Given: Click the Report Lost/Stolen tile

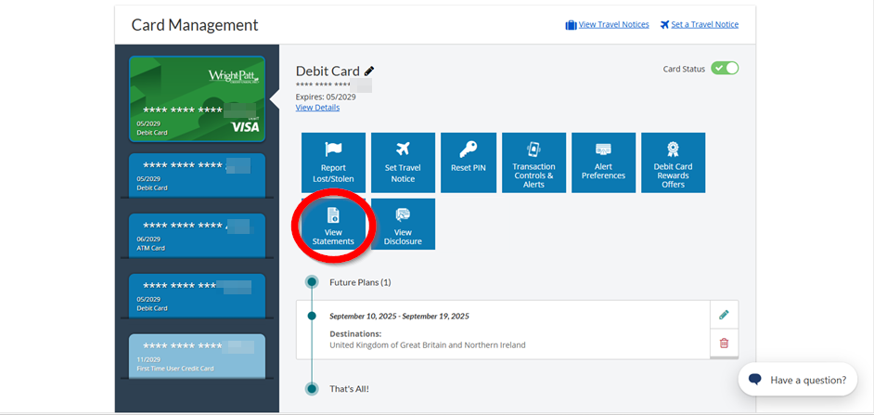Looking at the screenshot, I should [333, 162].
